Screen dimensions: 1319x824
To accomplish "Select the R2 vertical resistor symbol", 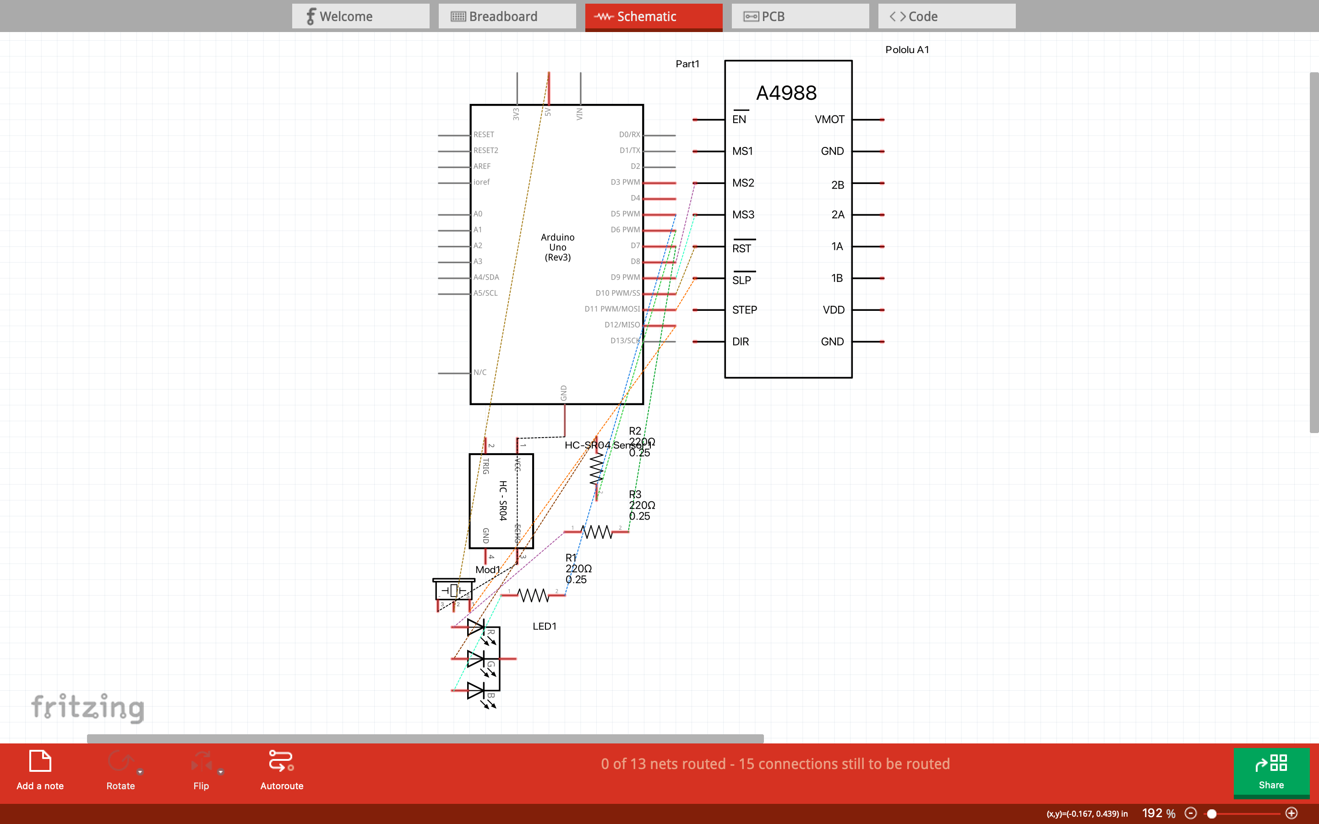I will (596, 469).
